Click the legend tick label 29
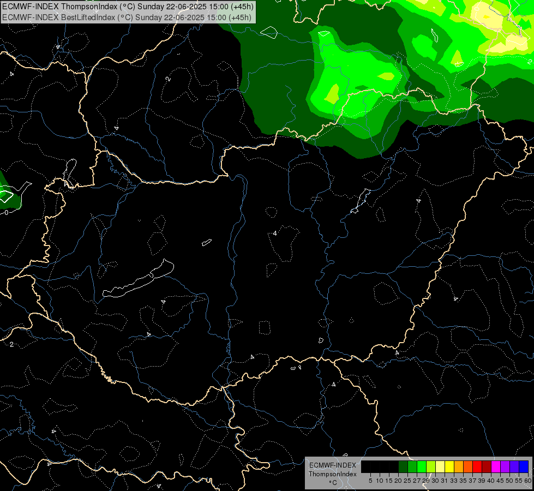The width and height of the screenshot is (534, 491). (x=426, y=481)
